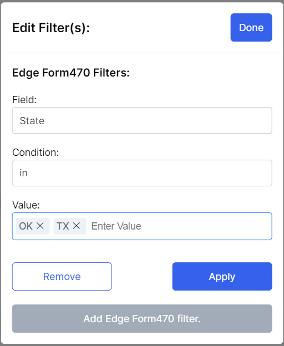Apply the State filter
284x346 pixels.
click(222, 277)
